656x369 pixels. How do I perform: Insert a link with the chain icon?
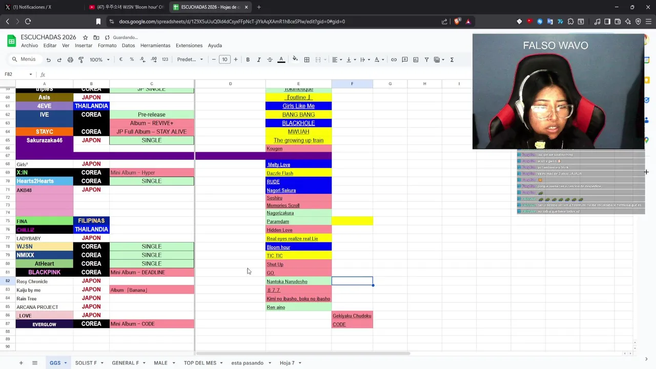394,59
